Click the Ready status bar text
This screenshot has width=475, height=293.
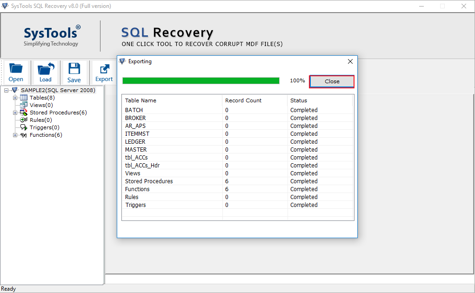[x=8, y=289]
